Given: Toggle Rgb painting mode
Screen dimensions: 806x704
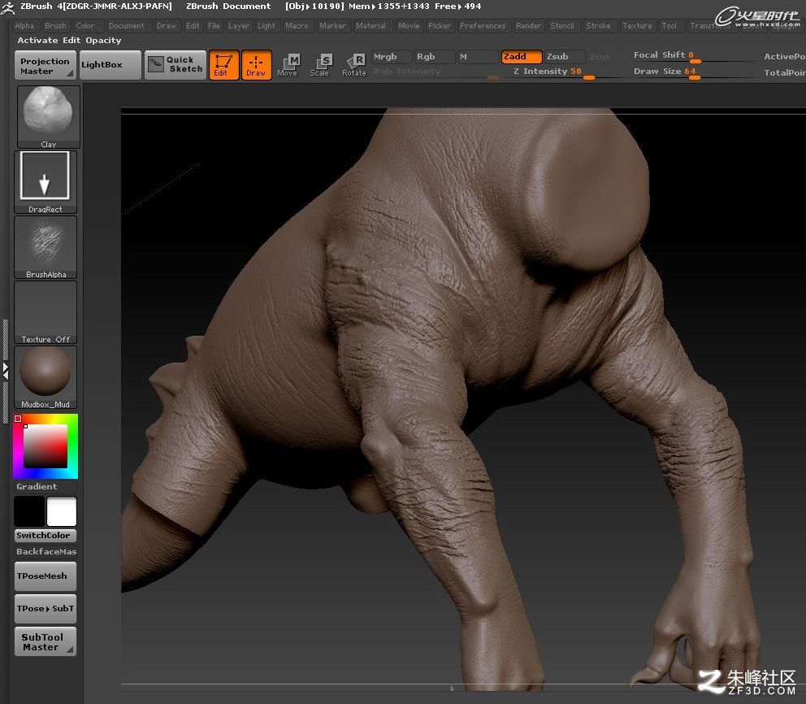Looking at the screenshot, I should (x=435, y=57).
